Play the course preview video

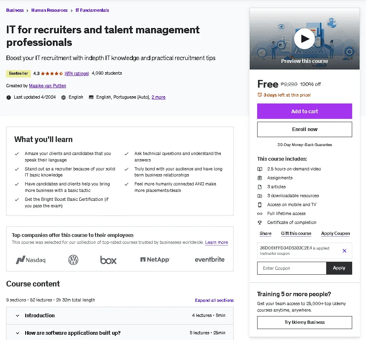[304, 39]
